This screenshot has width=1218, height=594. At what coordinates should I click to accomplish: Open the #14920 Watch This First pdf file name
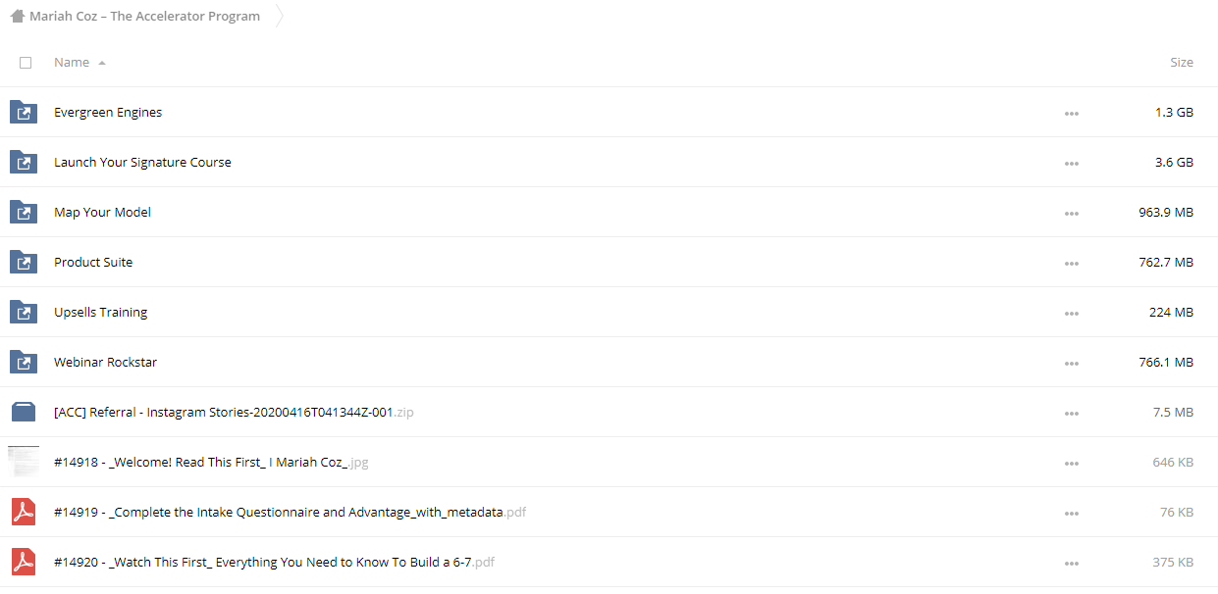[274, 562]
